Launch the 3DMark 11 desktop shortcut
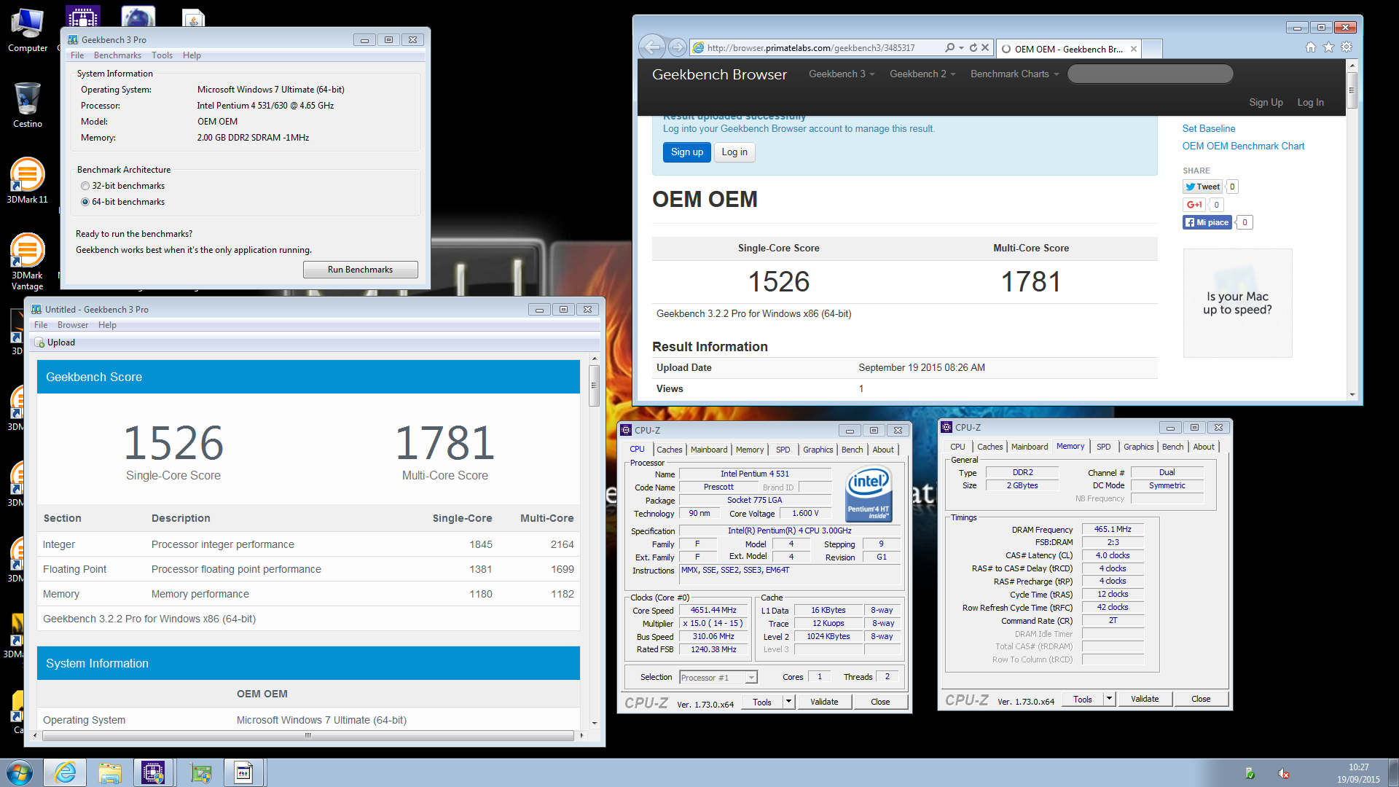1399x787 pixels. click(28, 180)
